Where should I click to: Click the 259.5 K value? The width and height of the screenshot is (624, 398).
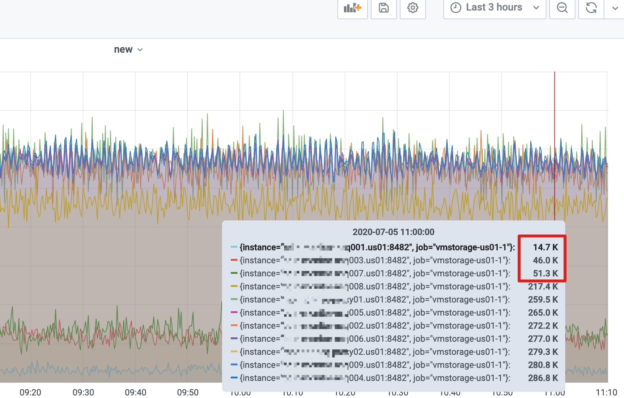[543, 300]
